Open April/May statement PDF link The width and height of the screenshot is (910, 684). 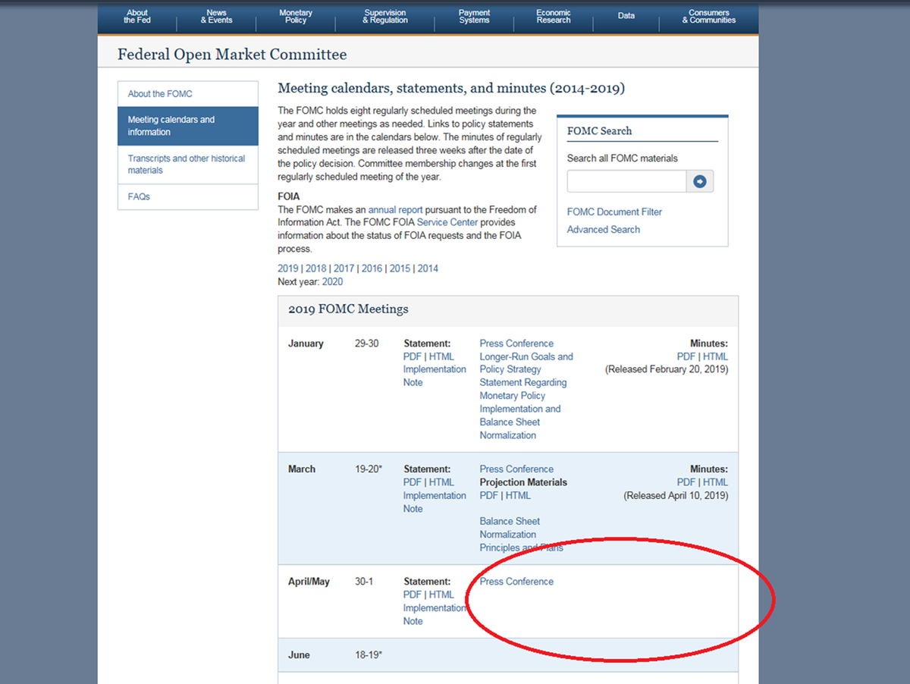412,595
